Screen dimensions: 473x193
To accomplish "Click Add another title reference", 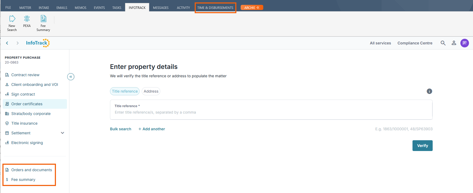I will pos(152,129).
